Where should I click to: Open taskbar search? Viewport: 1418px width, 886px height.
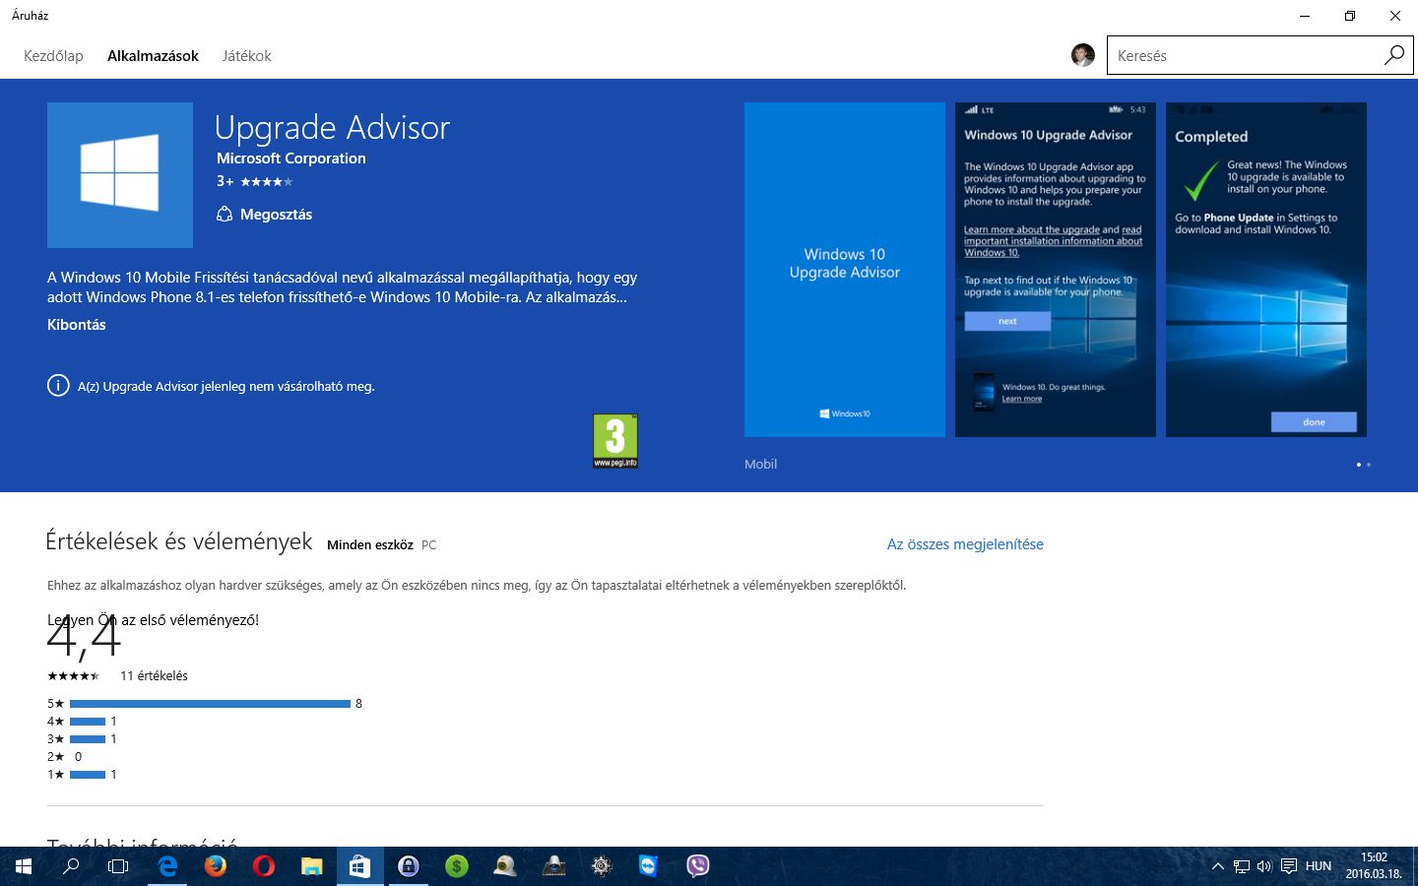point(71,866)
